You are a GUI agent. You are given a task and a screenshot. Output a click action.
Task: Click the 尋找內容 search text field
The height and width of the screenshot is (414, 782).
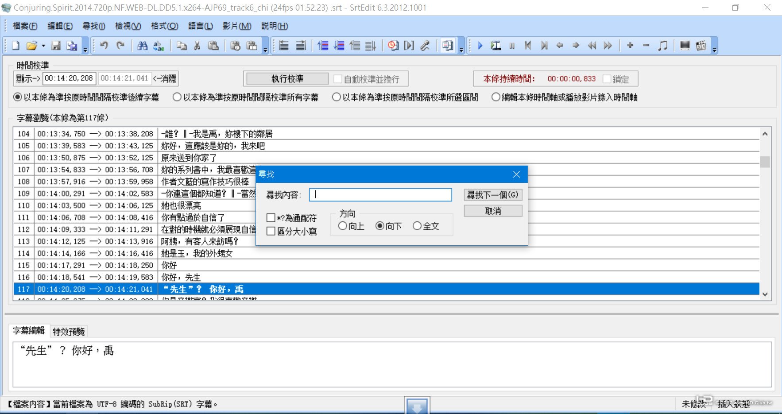(380, 195)
